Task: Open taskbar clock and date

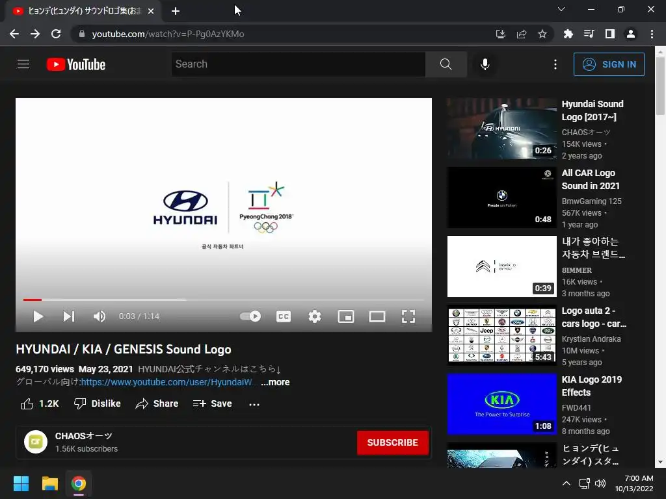Action: pos(634,483)
